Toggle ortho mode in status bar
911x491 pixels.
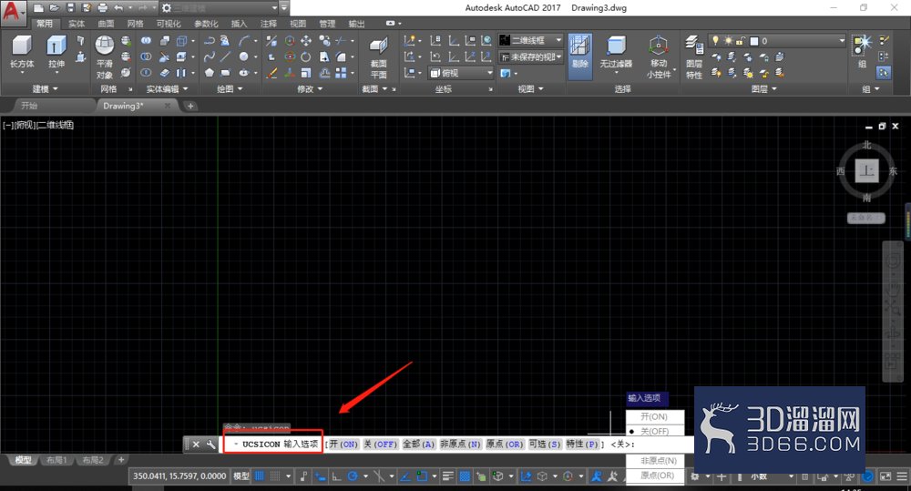pos(336,476)
